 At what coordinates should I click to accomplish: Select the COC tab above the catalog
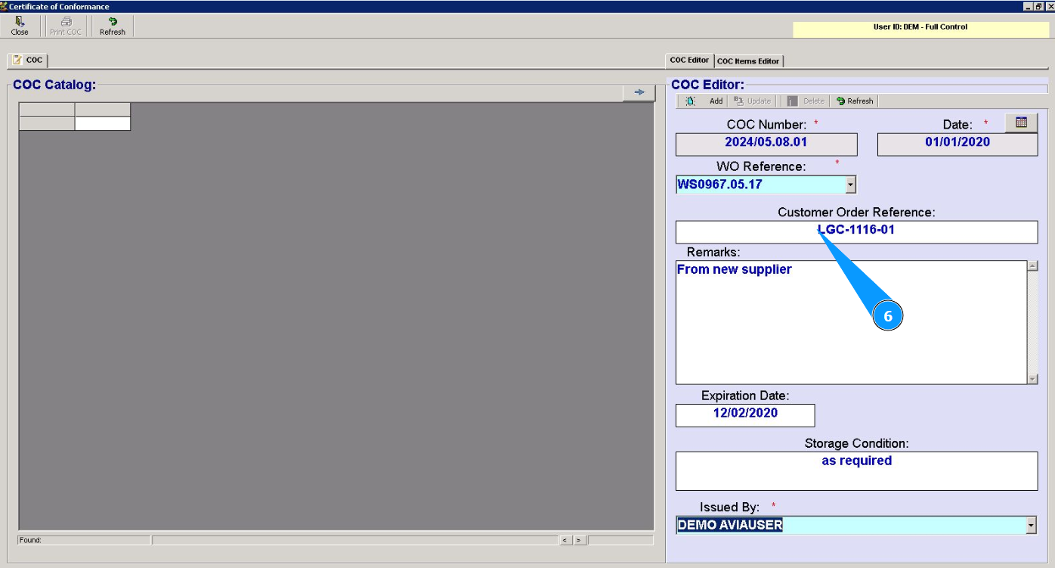(28, 61)
